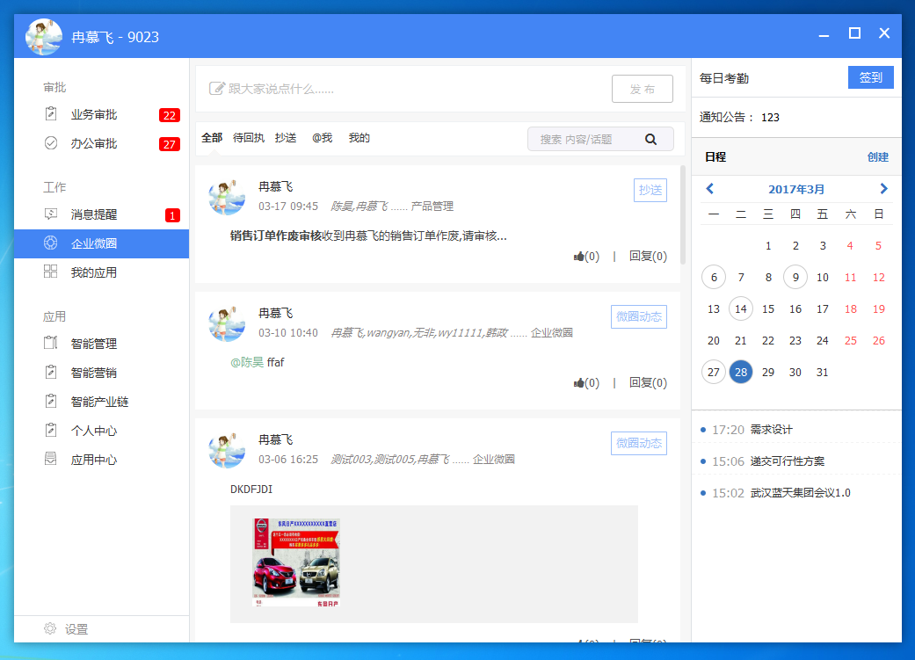
Task: Switch to the 待回执 tab
Action: (249, 138)
